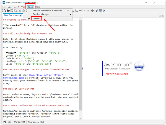The width and height of the screenshot is (166, 125).
Task: Switch to the New Document tab
Action: click(11, 16)
